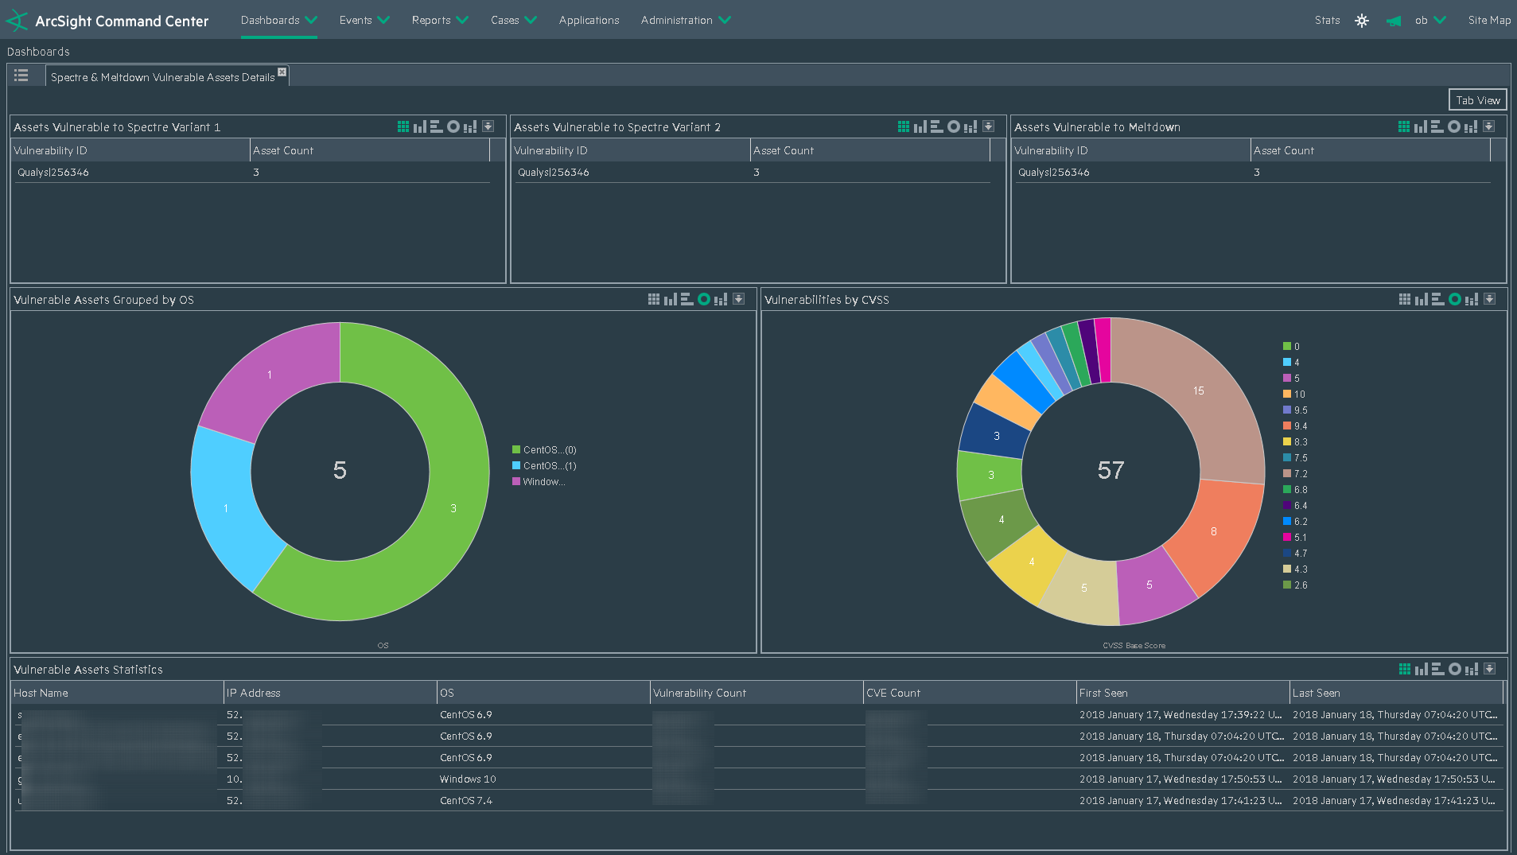Toggle the Window... legend series
This screenshot has height=855, width=1517.
543,482
